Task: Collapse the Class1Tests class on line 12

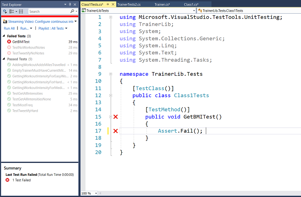Action: [x=111, y=95]
